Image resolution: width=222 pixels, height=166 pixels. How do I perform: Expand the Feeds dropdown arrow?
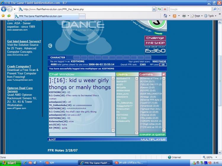pos(179,16)
